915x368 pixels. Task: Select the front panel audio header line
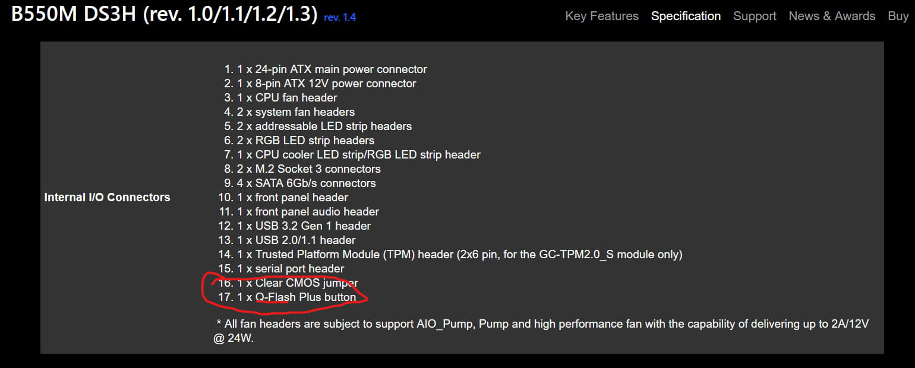[x=299, y=211]
